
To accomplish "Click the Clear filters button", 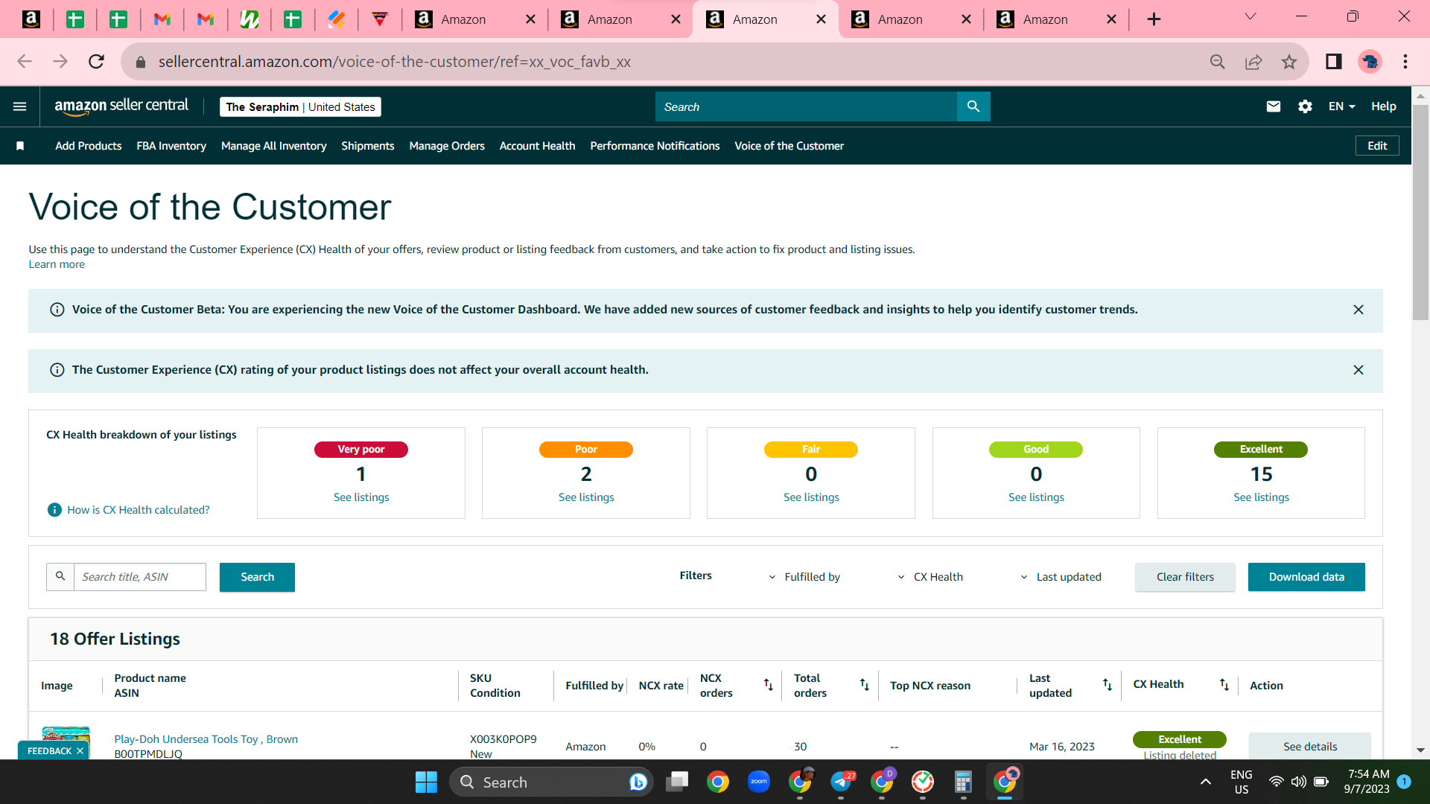I will [1185, 577].
